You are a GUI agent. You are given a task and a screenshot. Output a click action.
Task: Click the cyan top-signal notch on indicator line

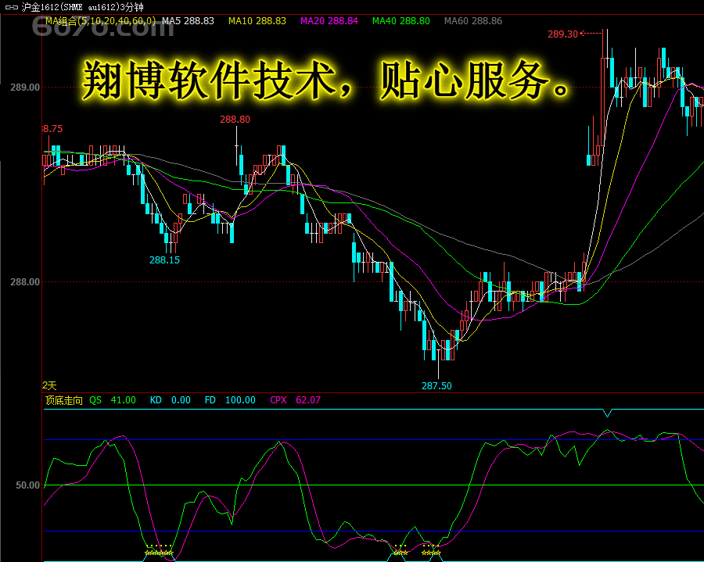tap(608, 413)
